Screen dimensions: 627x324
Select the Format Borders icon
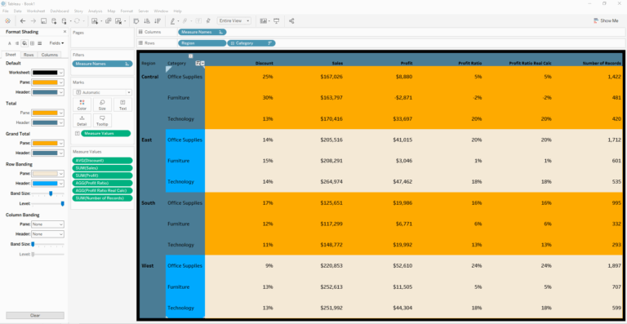click(x=33, y=43)
